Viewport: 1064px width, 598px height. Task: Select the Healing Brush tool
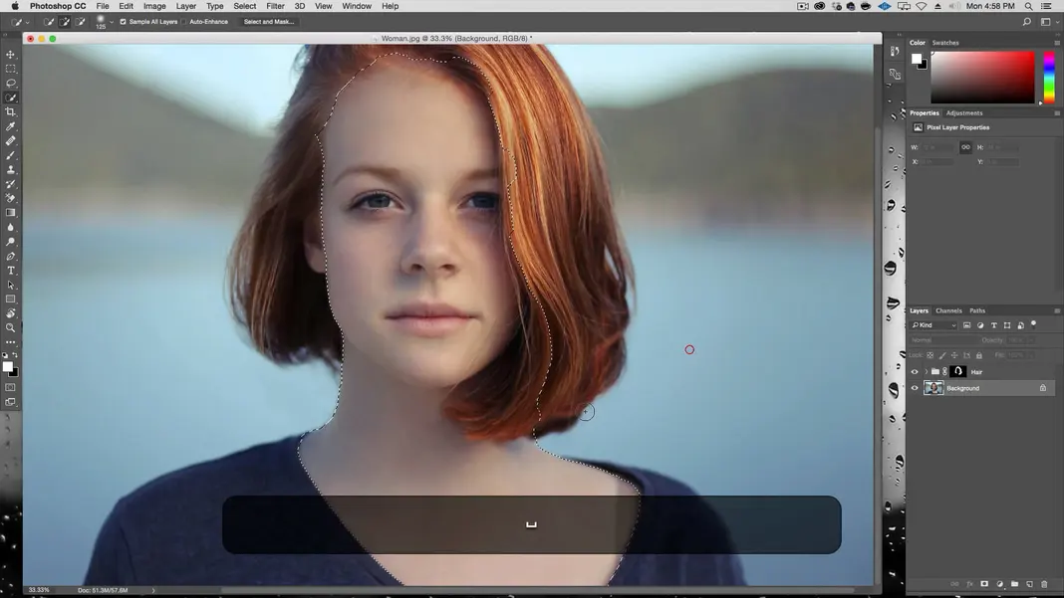tap(10, 141)
